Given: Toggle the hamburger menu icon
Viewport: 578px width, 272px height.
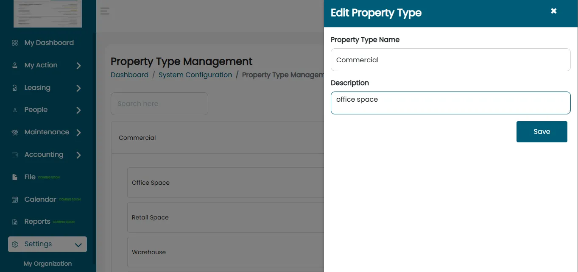Looking at the screenshot, I should point(105,11).
